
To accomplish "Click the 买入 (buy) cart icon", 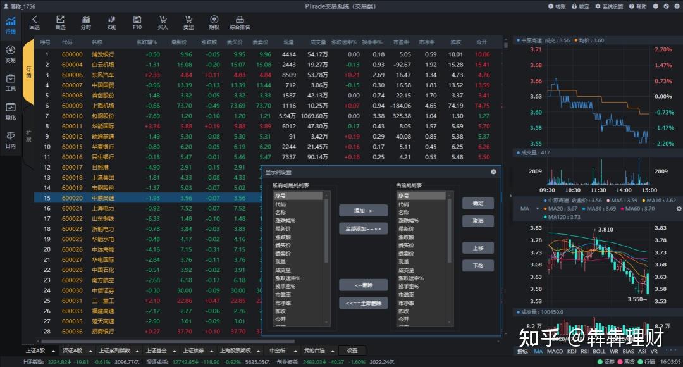I will [x=161, y=22].
